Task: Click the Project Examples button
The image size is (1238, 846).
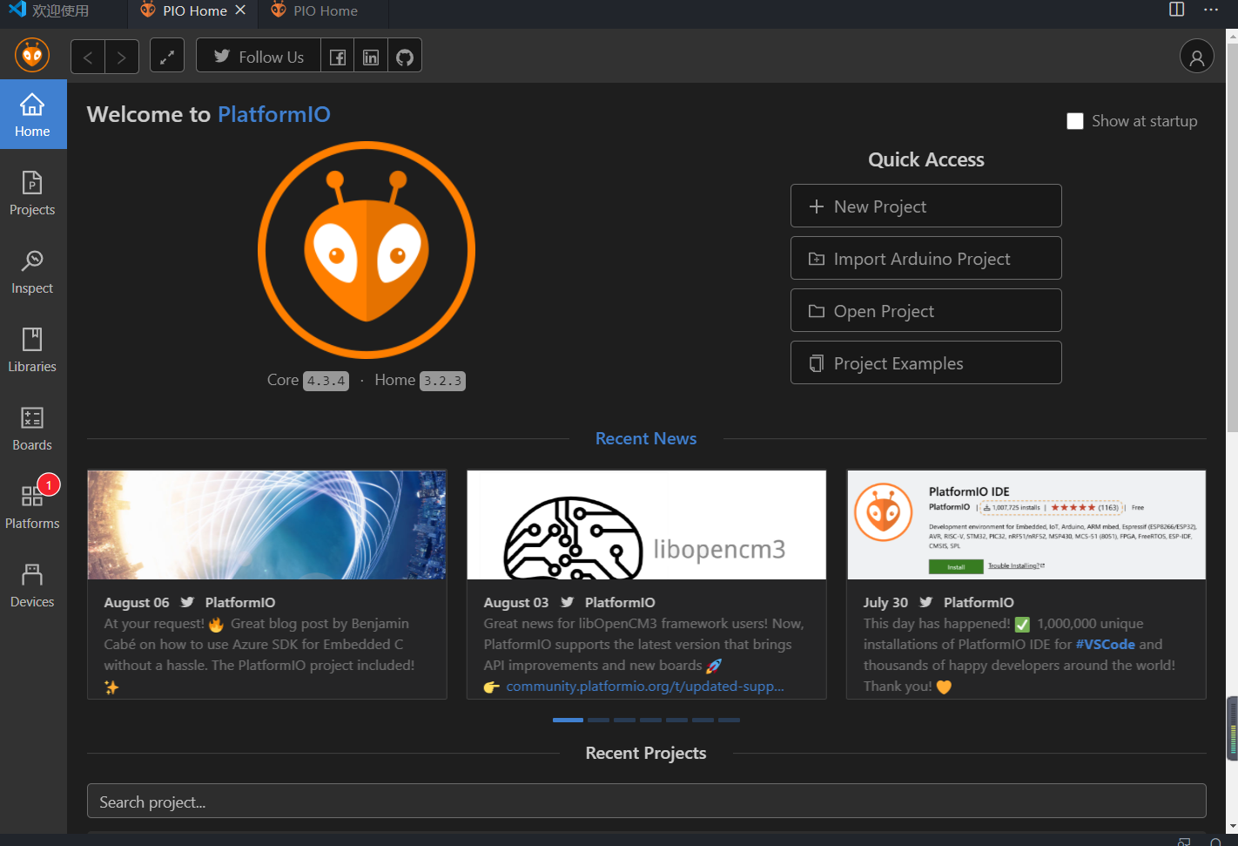Action: coord(926,363)
